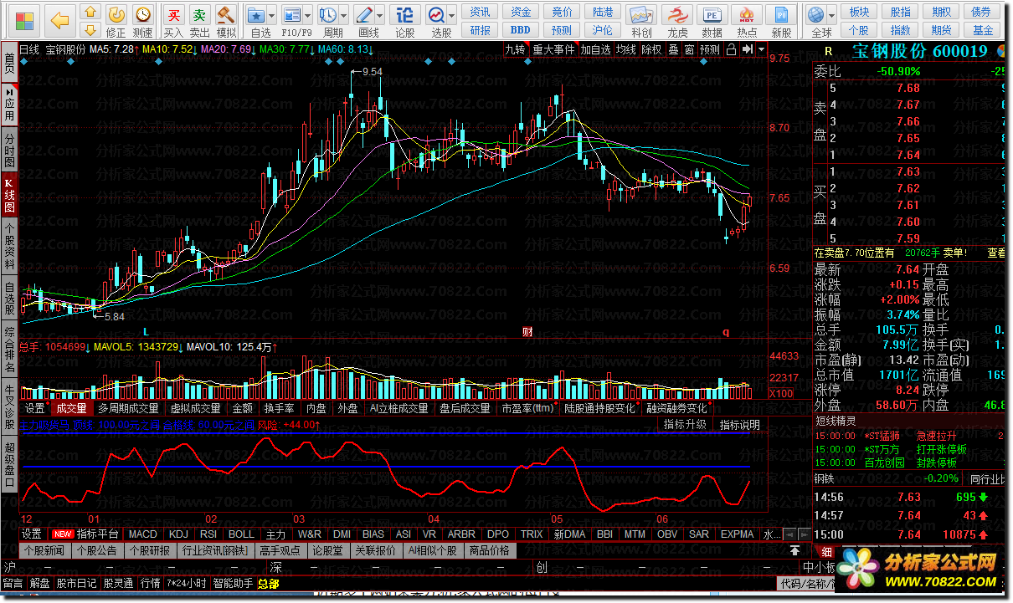Run the 测速 speed test clock icon
1013x603 pixels.
[143, 15]
